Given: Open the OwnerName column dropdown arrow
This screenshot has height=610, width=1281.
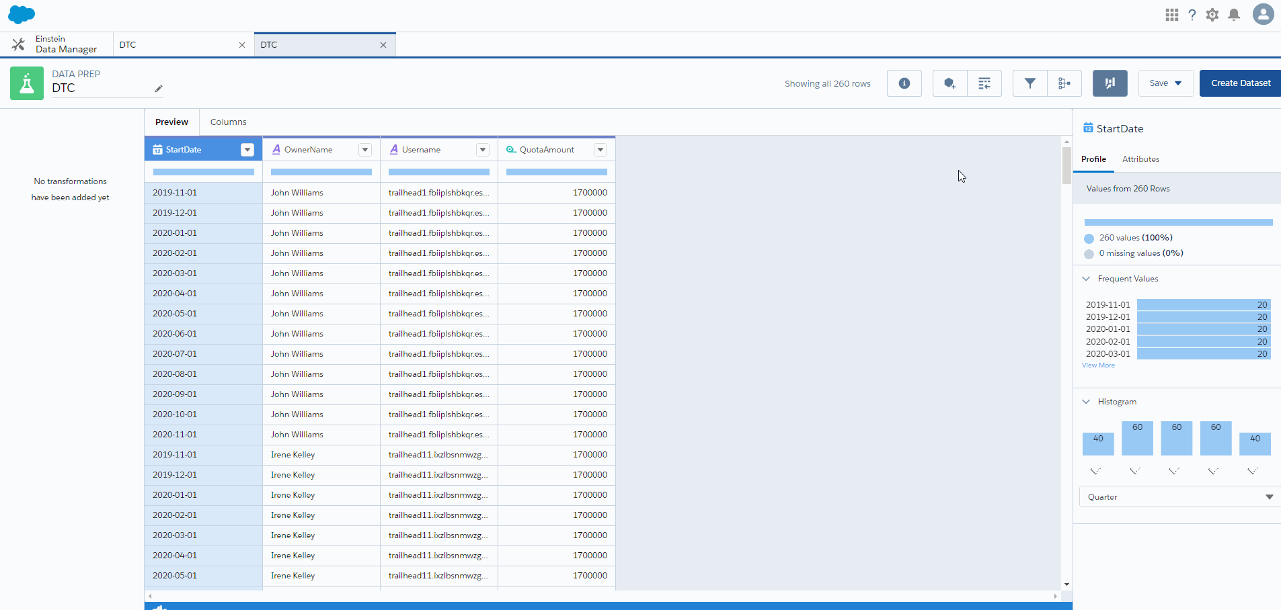Looking at the screenshot, I should [365, 150].
